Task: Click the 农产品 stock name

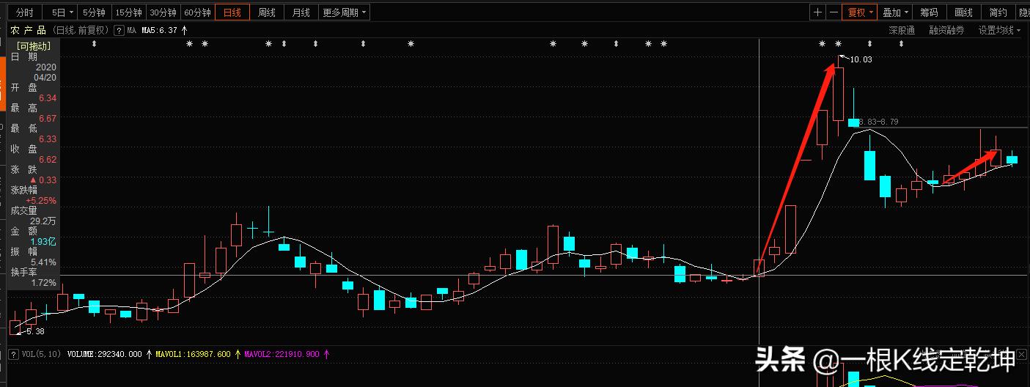Action: point(28,30)
